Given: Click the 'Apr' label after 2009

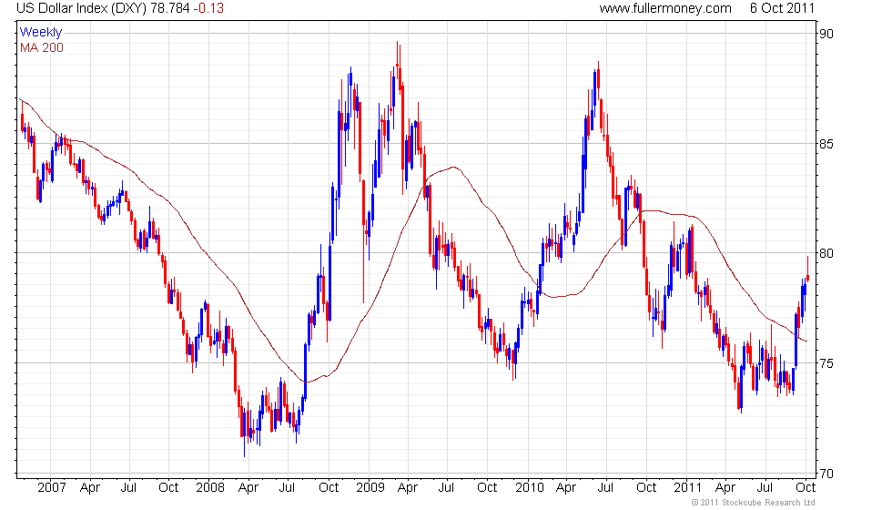Looking at the screenshot, I should pyautogui.click(x=408, y=488).
